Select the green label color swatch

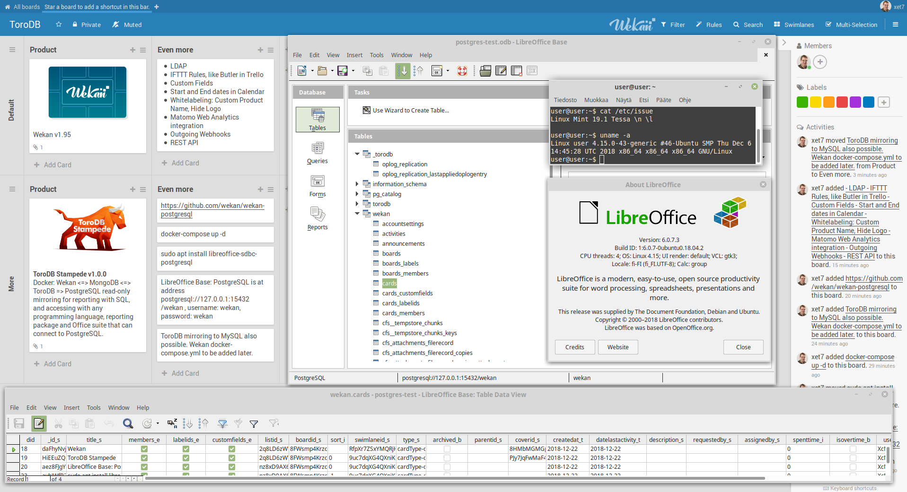point(802,102)
